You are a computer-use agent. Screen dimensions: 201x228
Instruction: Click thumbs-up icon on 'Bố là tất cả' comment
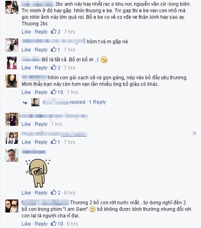click(54, 67)
